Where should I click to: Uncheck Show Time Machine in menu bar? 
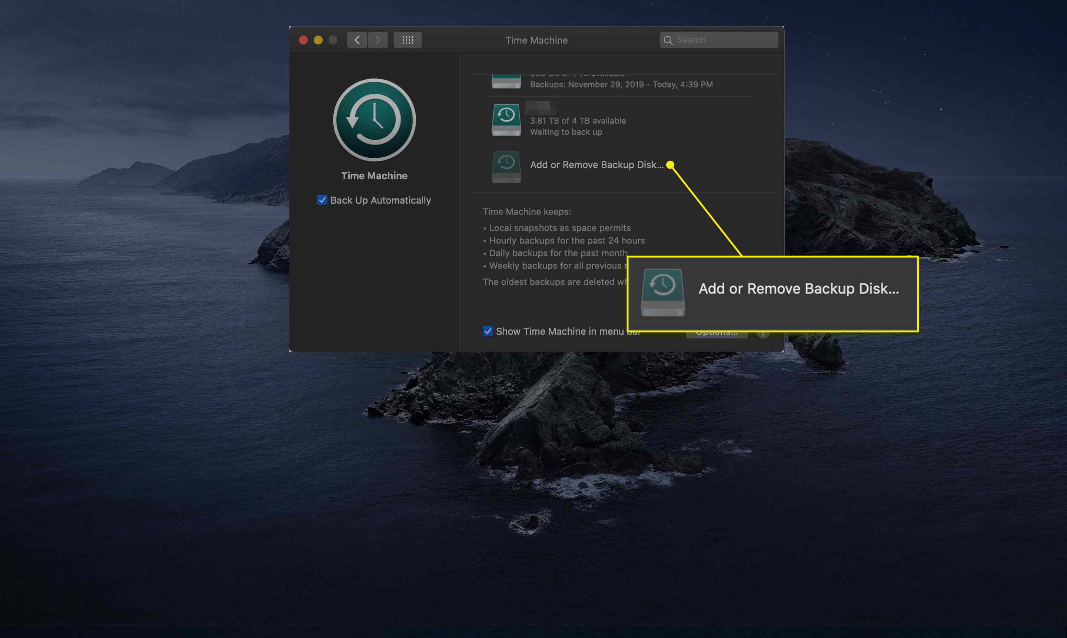tap(487, 331)
